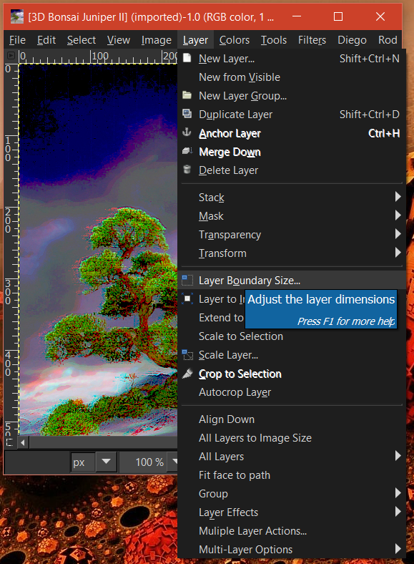Click the ruler corner origin button
Viewport: 414px width, 564px height.
11,56
